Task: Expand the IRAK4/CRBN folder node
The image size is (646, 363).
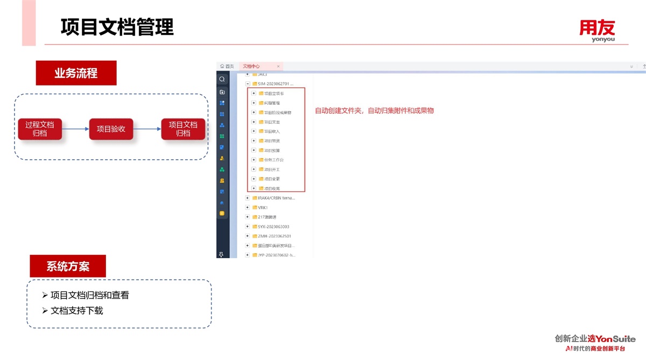Action: [248, 198]
